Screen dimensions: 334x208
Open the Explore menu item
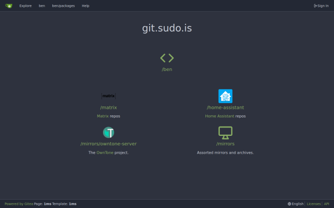(26, 6)
